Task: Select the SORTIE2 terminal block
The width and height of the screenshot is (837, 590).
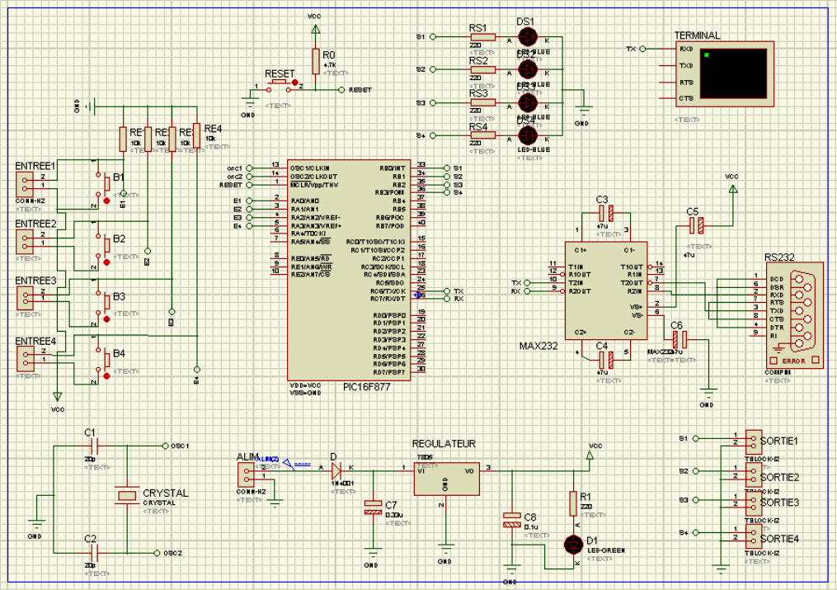Action: 753,474
